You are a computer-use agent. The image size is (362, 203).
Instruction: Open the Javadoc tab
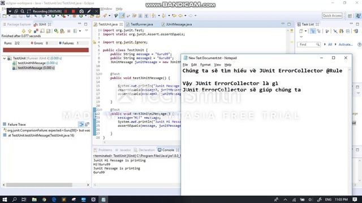(x=123, y=150)
